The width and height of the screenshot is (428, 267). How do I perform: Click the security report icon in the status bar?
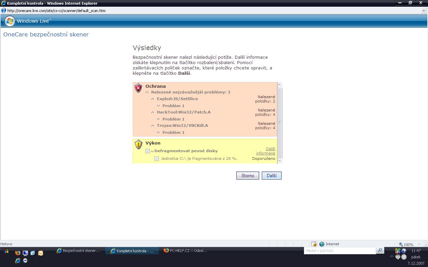(x=314, y=244)
